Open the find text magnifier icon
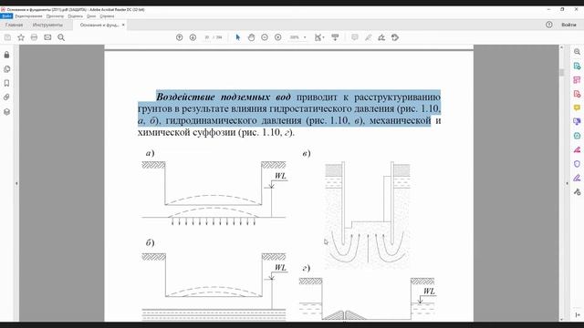 pos(61,37)
